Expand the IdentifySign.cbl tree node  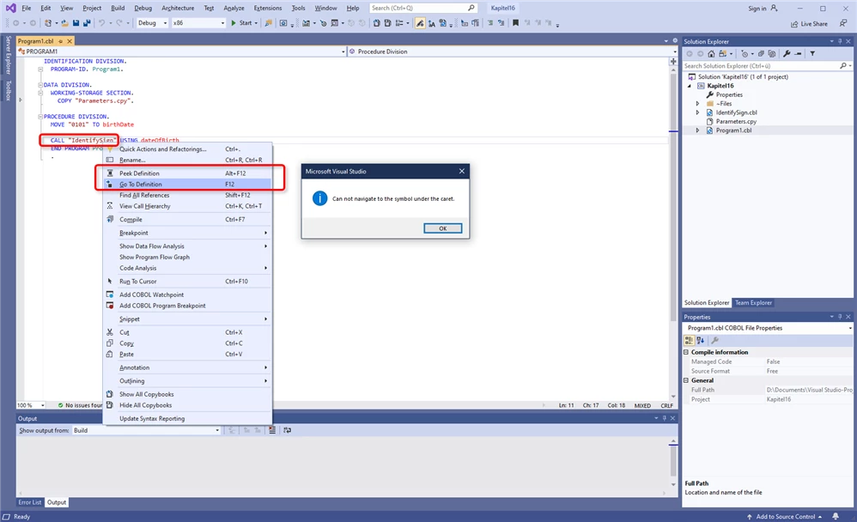click(697, 112)
